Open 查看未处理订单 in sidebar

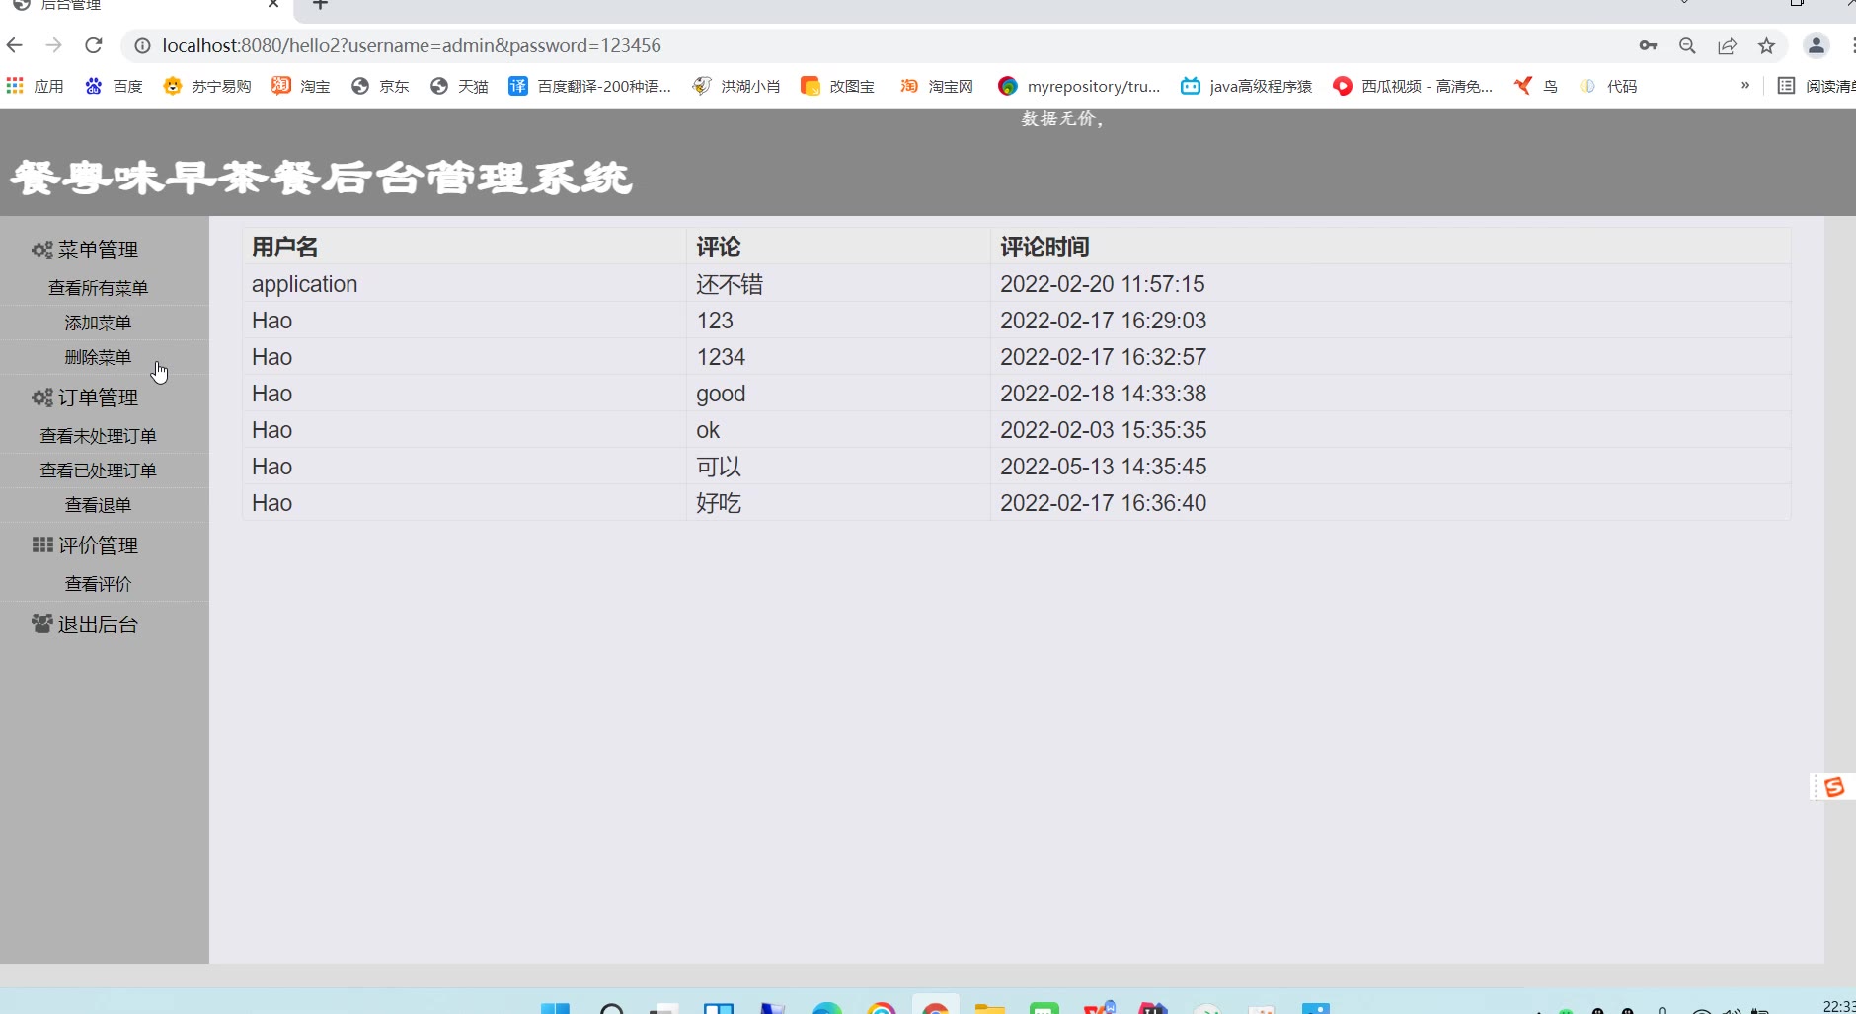pyautogui.click(x=98, y=436)
